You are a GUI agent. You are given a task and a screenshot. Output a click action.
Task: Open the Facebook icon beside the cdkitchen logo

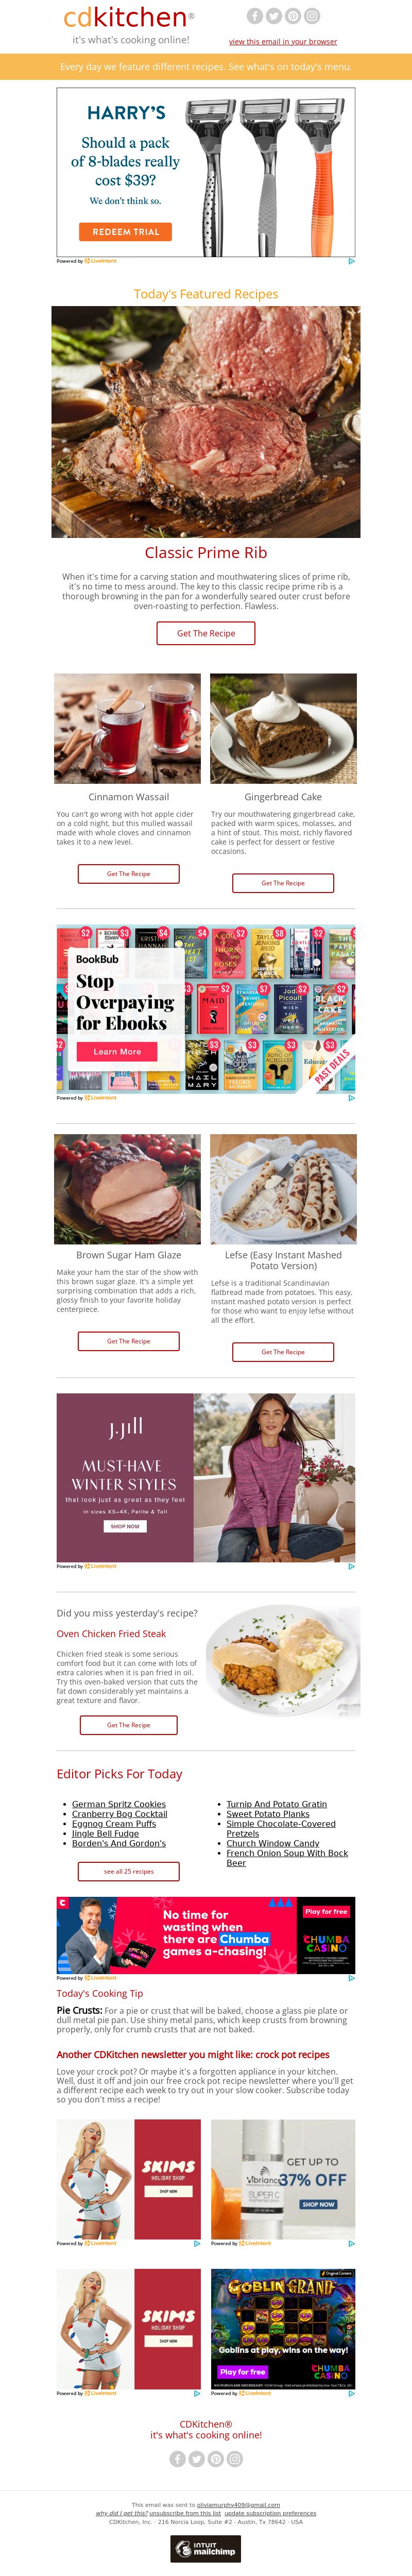tap(254, 16)
